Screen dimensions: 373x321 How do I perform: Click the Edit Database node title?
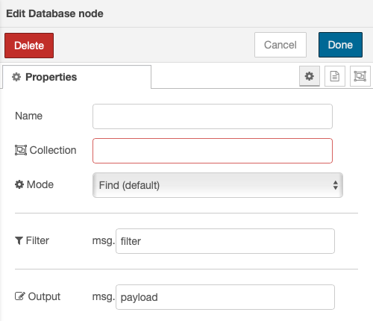[54, 13]
